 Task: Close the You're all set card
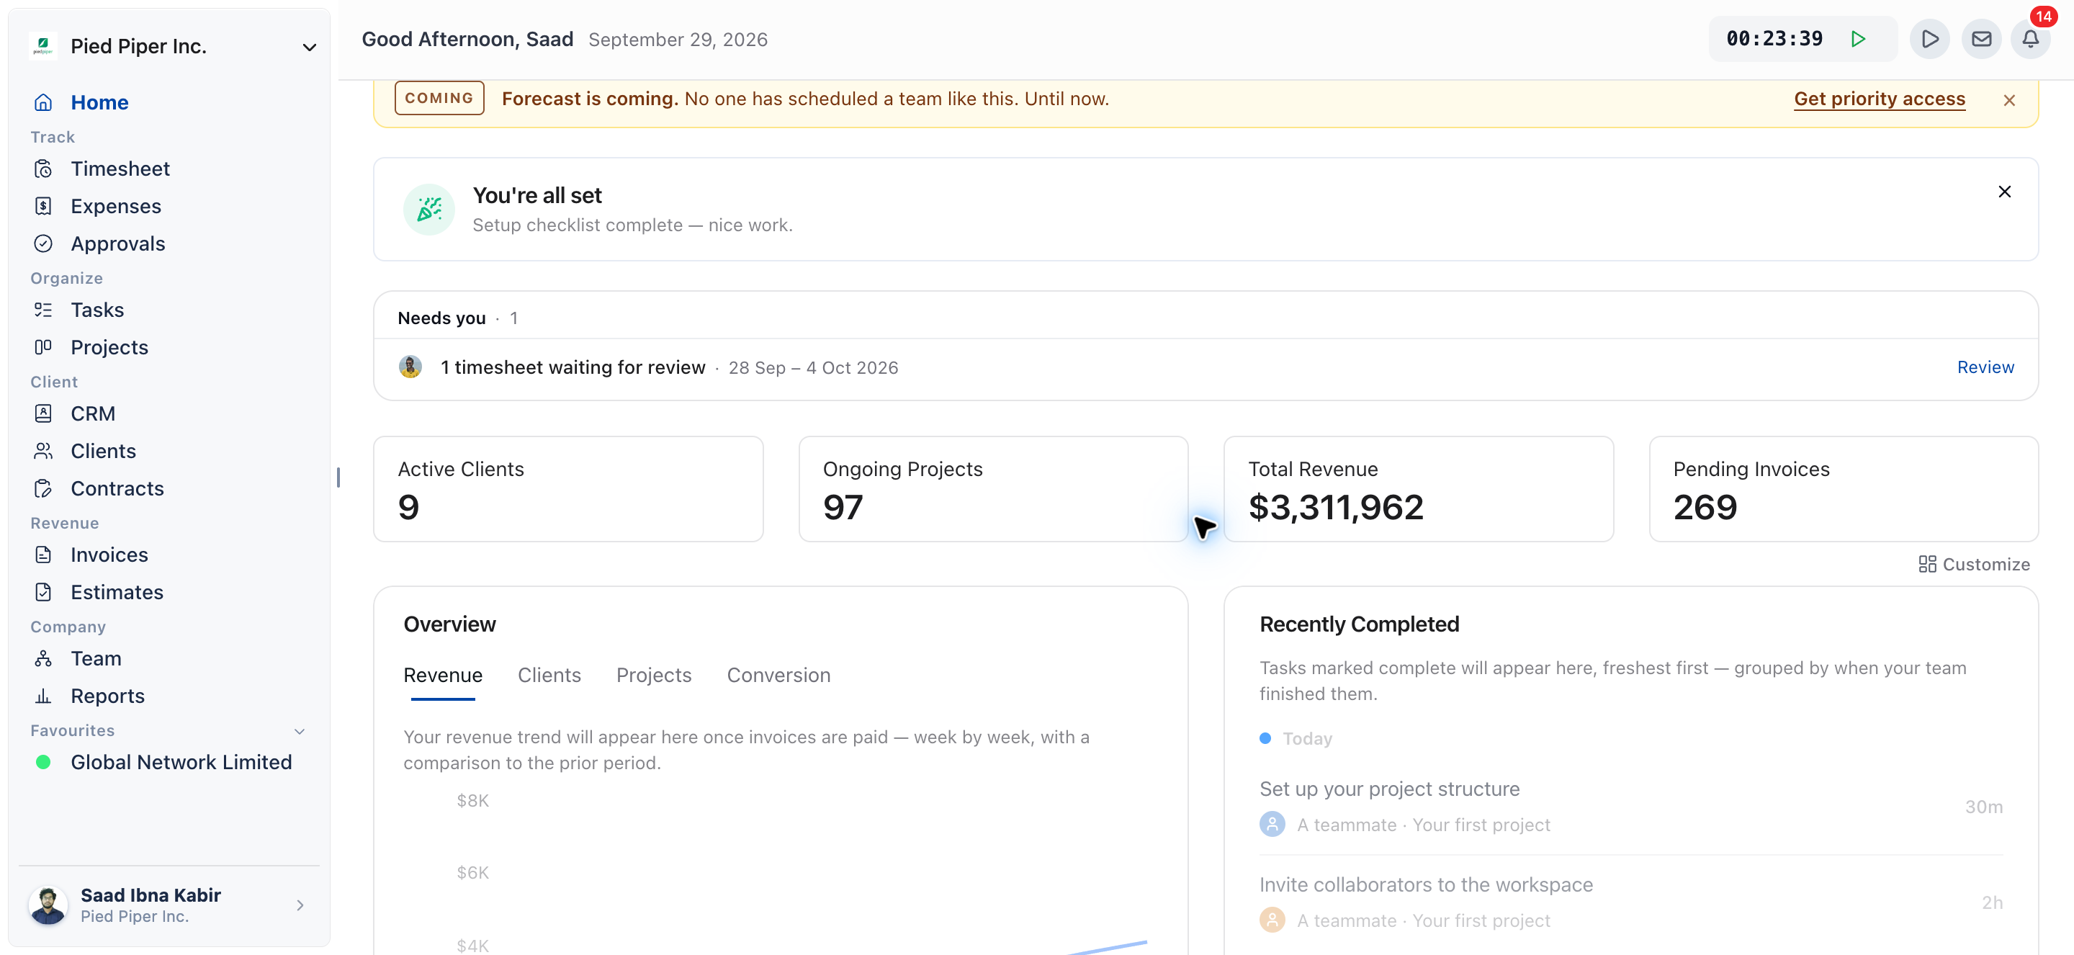coord(2004,192)
